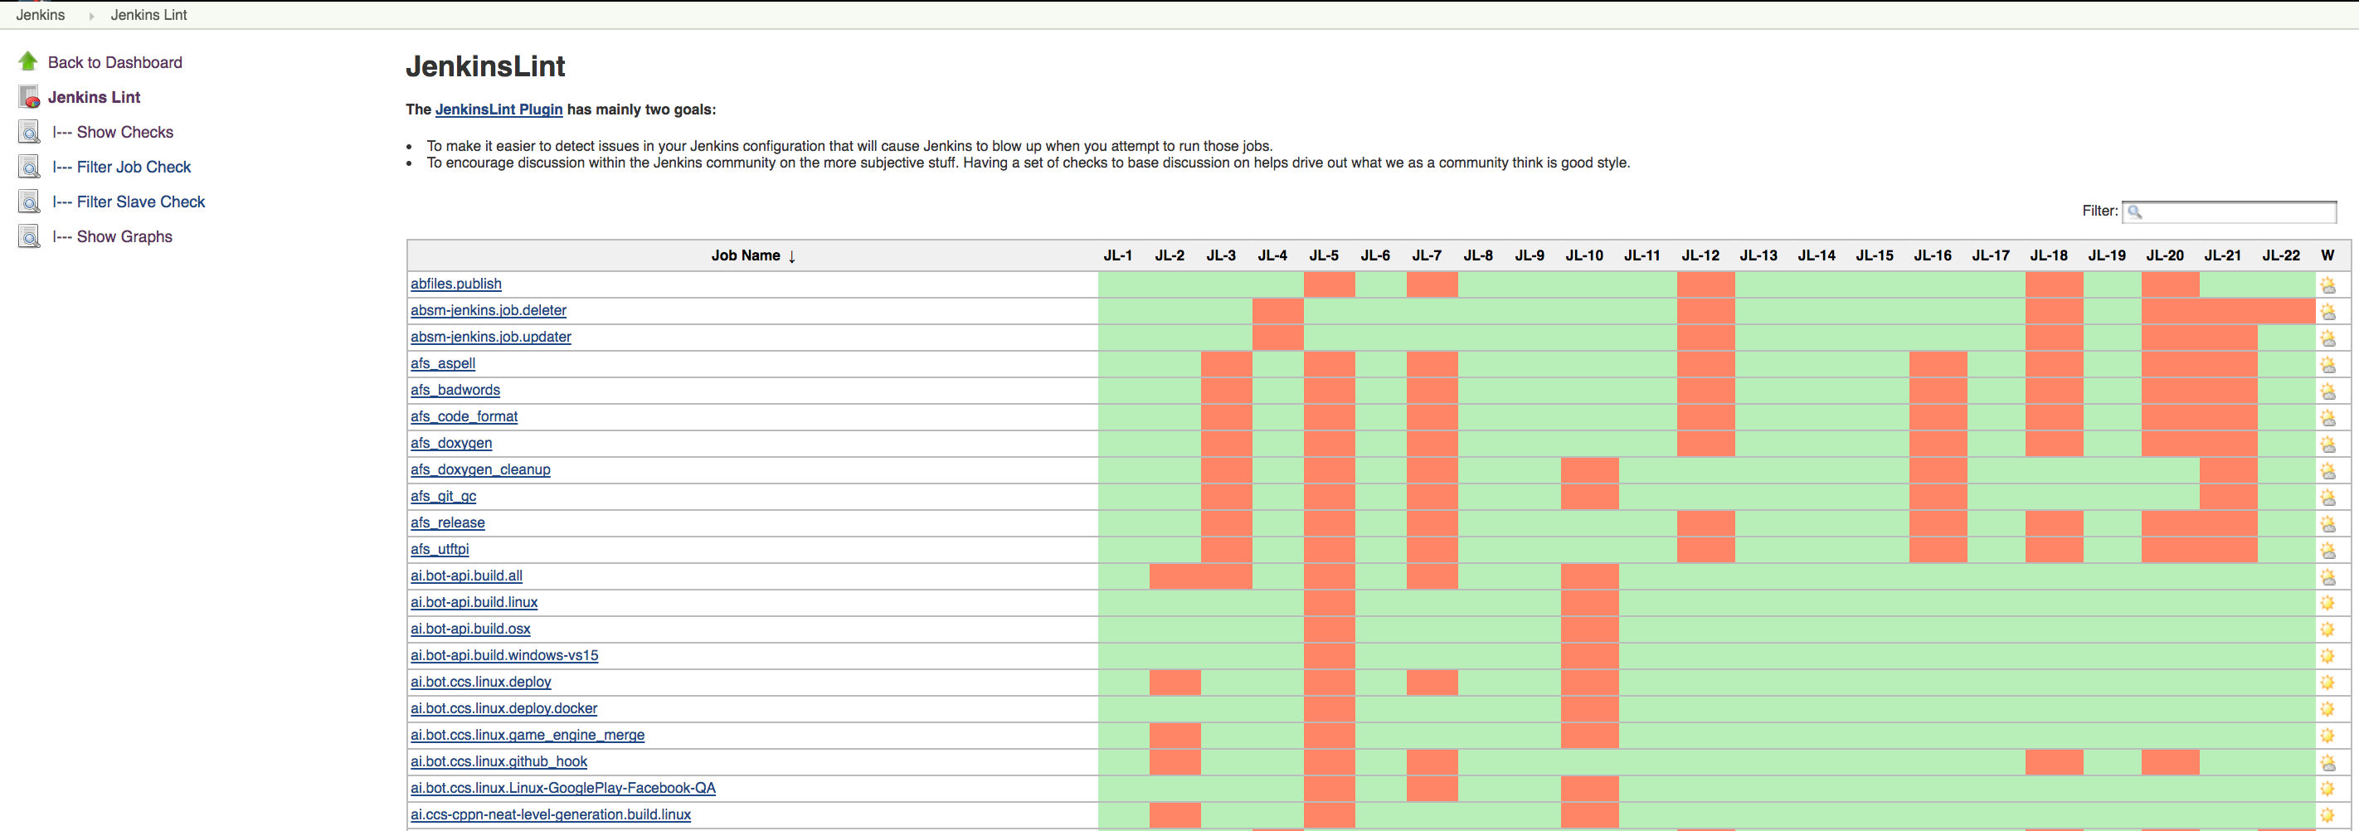Click sunny icon in ai.bot.ccs.linux.game_engine_merge row
The height and width of the screenshot is (831, 2359).
pos(2327,736)
